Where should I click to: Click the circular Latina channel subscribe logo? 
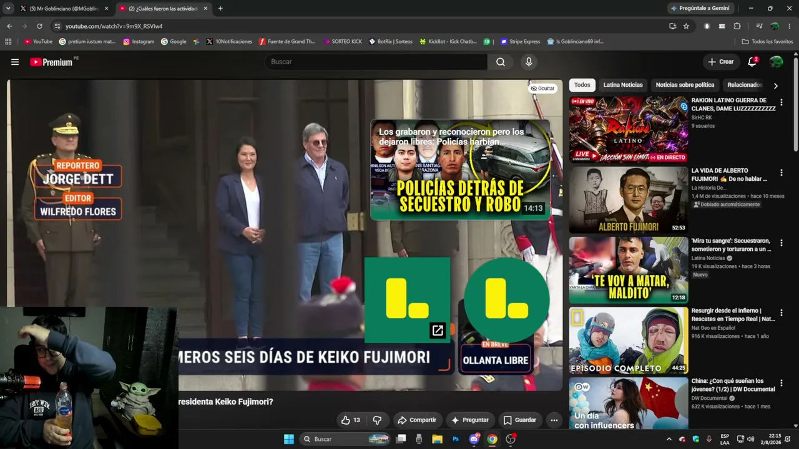coord(507,300)
